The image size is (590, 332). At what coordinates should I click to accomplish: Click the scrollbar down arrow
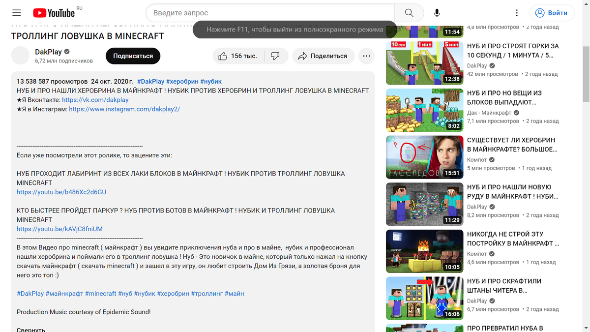click(x=586, y=328)
